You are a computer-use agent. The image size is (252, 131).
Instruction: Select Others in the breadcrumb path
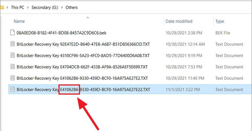(72, 7)
